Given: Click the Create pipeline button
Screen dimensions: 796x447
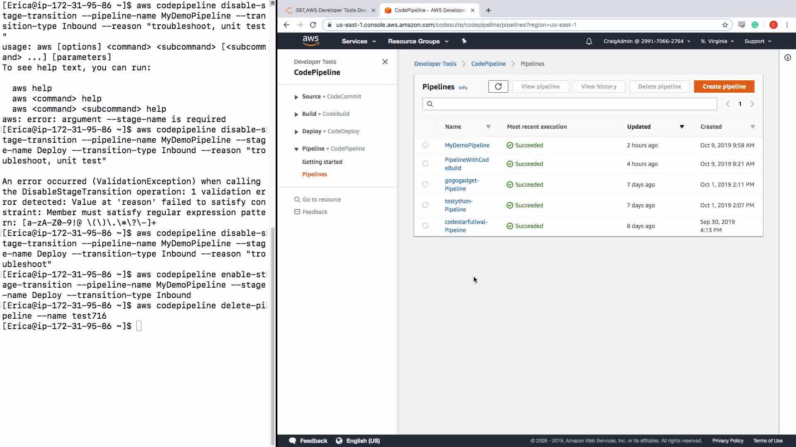Looking at the screenshot, I should click(x=724, y=87).
